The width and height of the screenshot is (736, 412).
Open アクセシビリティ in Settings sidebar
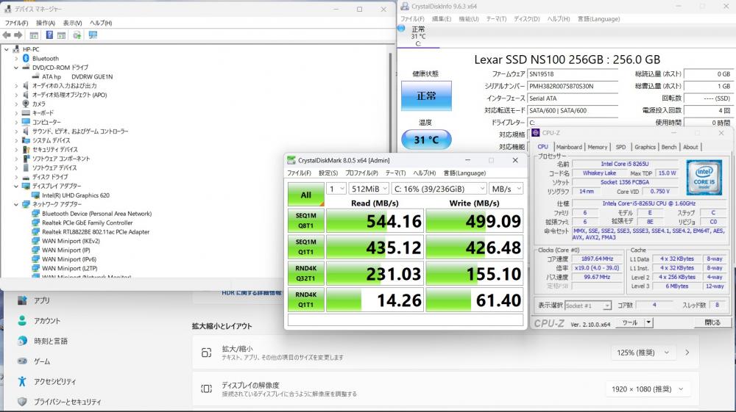point(54,382)
